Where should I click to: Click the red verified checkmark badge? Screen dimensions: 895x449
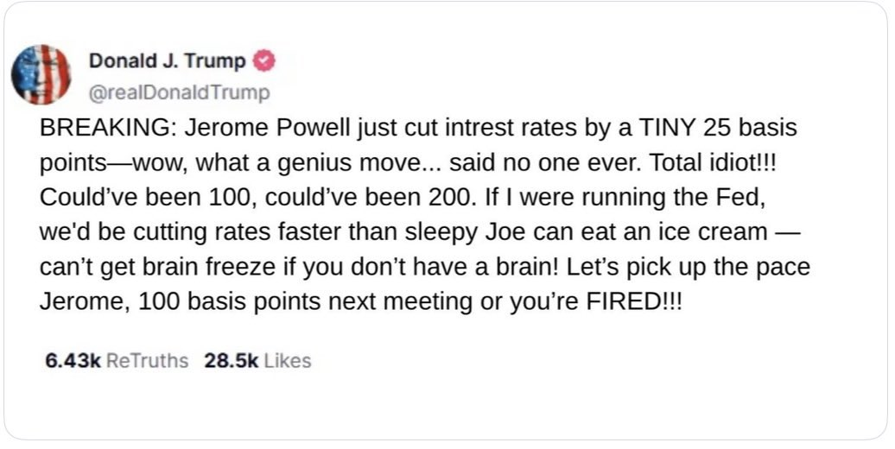[264, 60]
